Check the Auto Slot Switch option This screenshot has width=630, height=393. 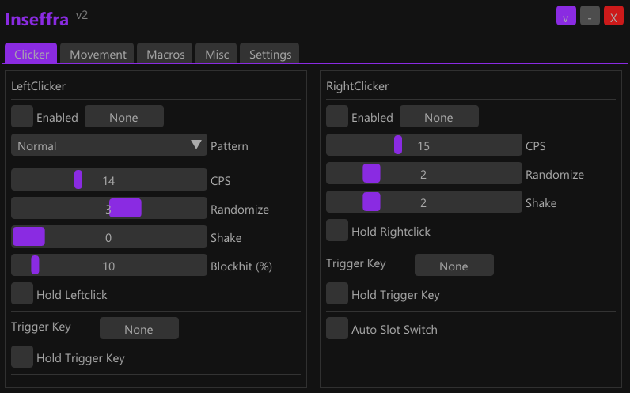pyautogui.click(x=337, y=329)
